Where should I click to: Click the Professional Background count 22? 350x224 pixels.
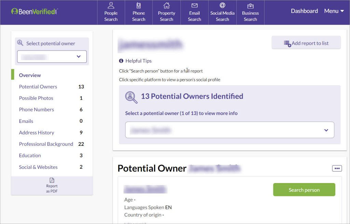click(x=81, y=144)
